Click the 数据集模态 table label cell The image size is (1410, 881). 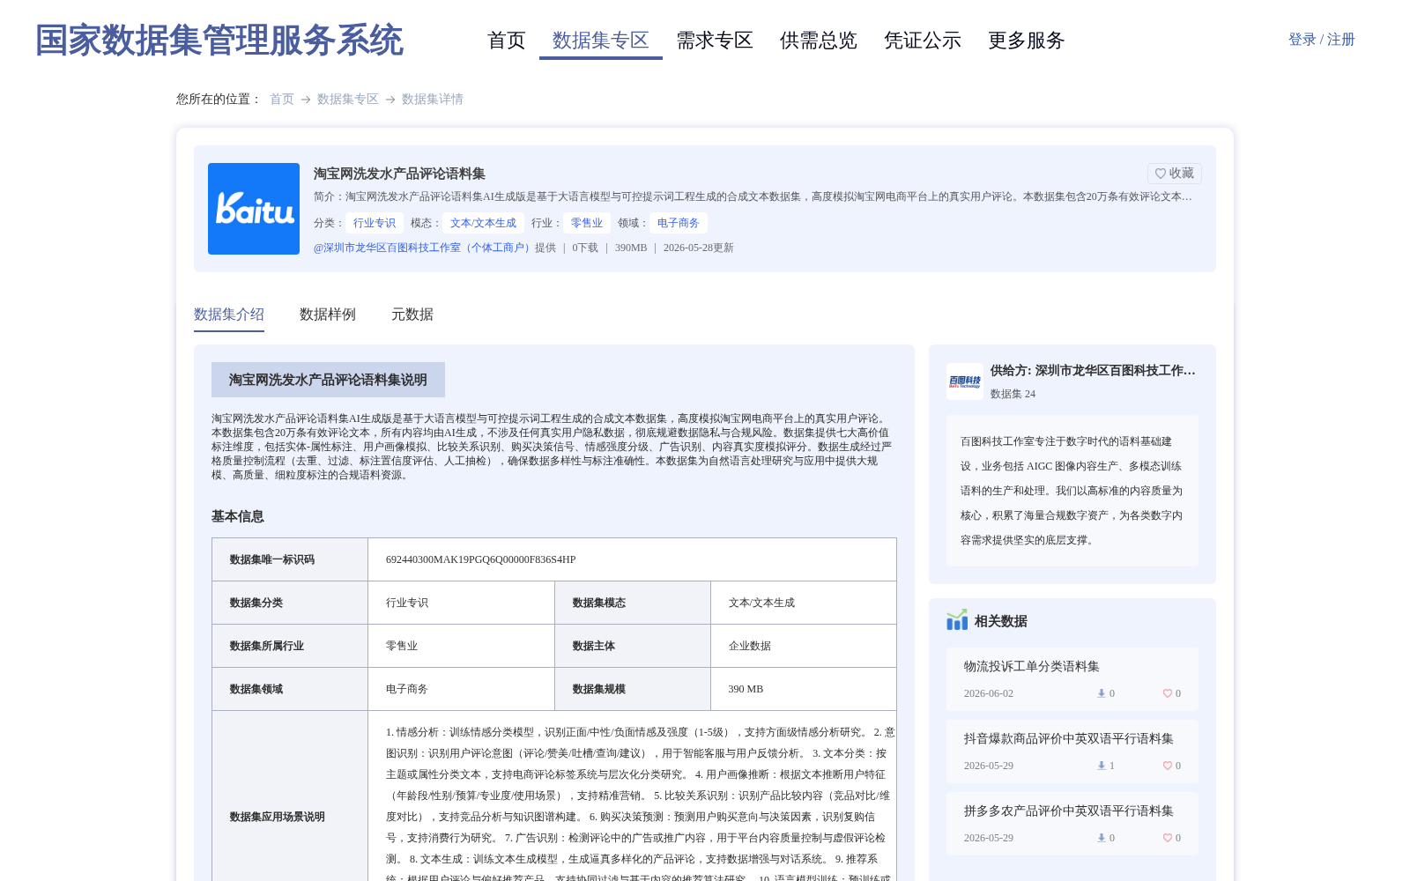coord(633,603)
